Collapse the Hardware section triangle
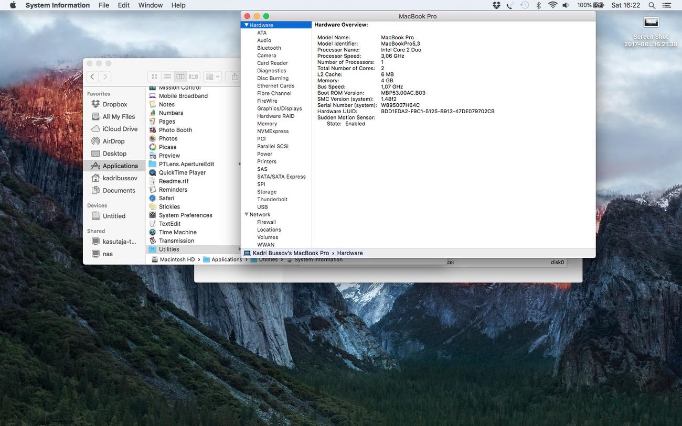Viewport: 682px width, 426px height. 247,25
